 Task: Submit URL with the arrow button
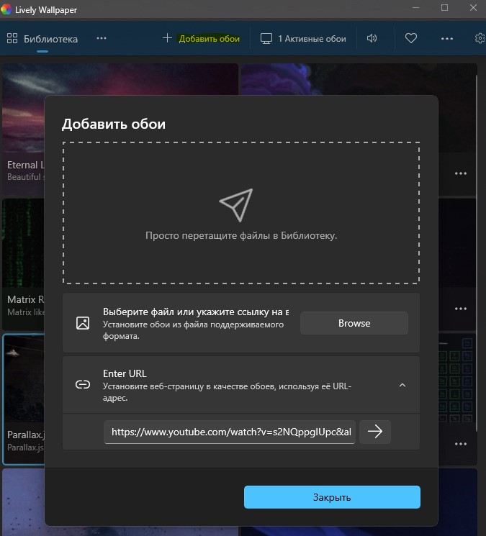(x=375, y=432)
